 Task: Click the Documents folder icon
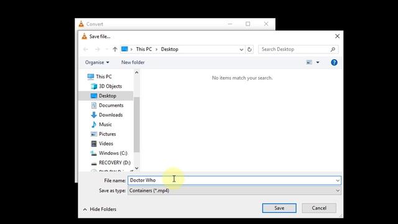[x=94, y=105]
